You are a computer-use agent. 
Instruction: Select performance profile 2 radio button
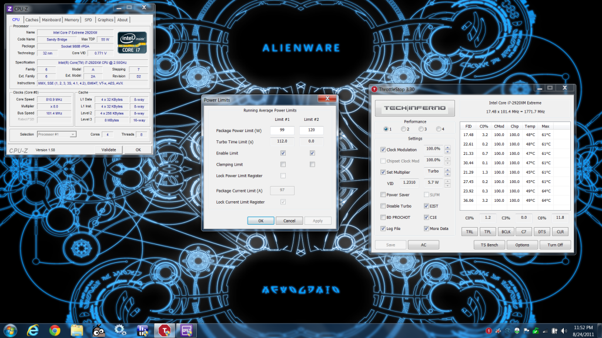[x=403, y=129]
